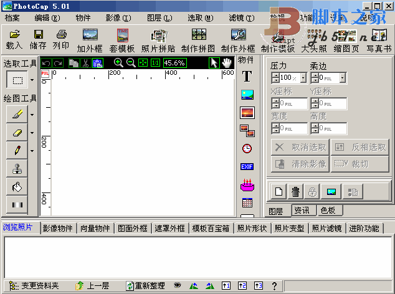
Task: Select the eraser tool
Action: click(x=17, y=133)
